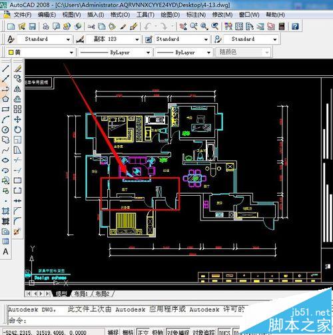Open the 窗口(W) menu
The width and height of the screenshot is (333, 335).
[249, 15]
